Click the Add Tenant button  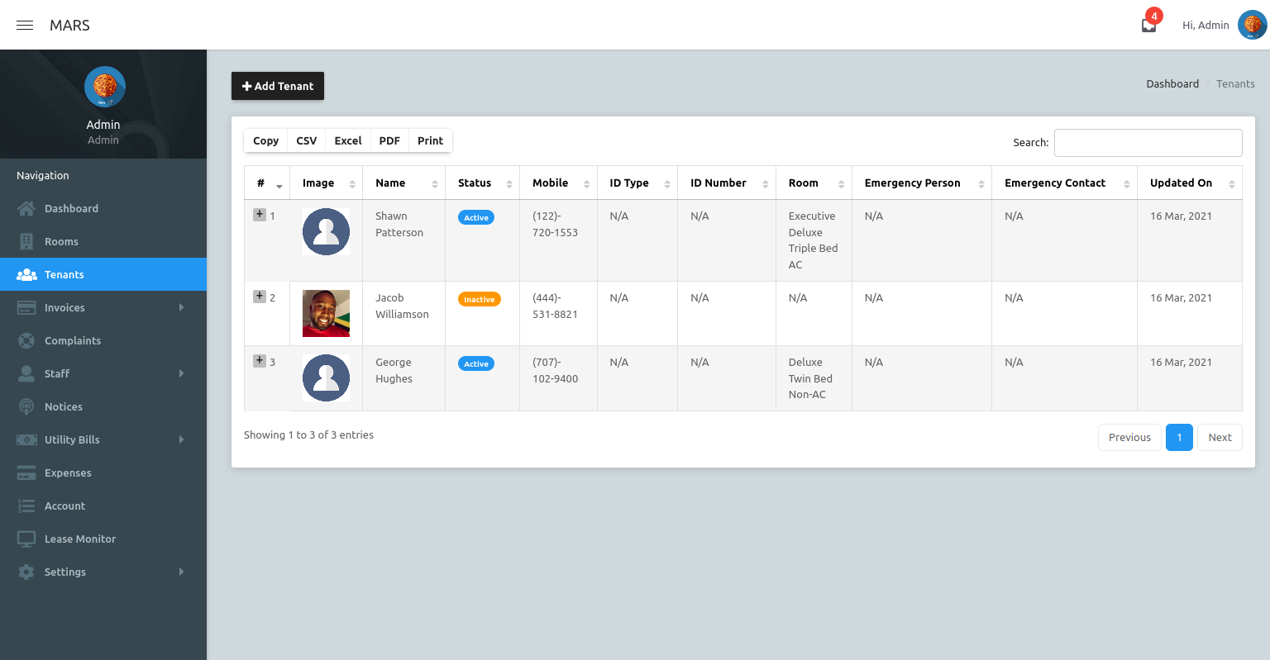(278, 85)
